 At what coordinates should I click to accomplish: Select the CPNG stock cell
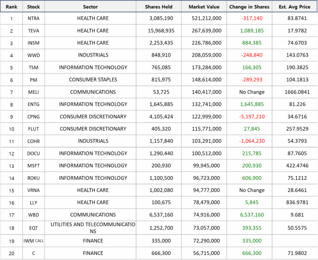[34, 117]
